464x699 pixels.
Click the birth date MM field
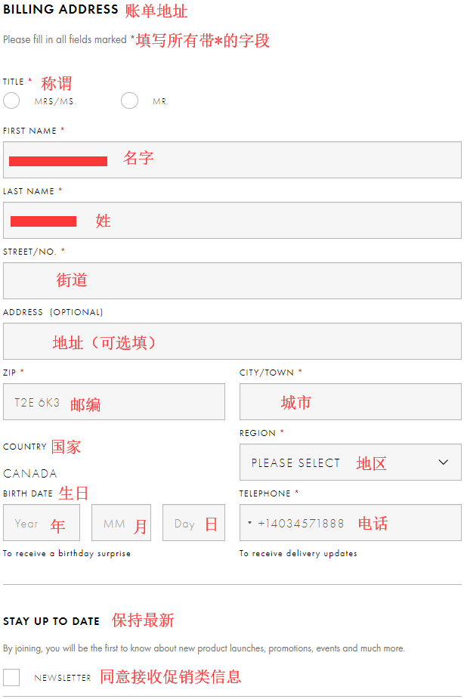coord(121,522)
